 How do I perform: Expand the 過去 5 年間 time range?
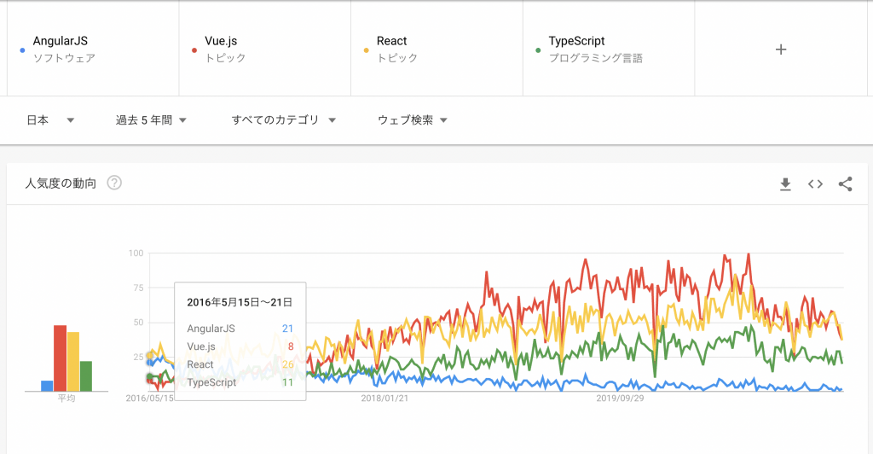pyautogui.click(x=151, y=120)
